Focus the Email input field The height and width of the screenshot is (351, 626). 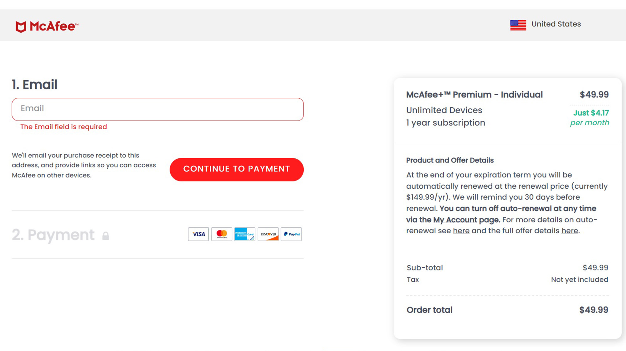158,109
